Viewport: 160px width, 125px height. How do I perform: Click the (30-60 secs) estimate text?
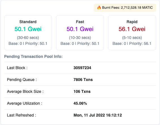coord(28,38)
